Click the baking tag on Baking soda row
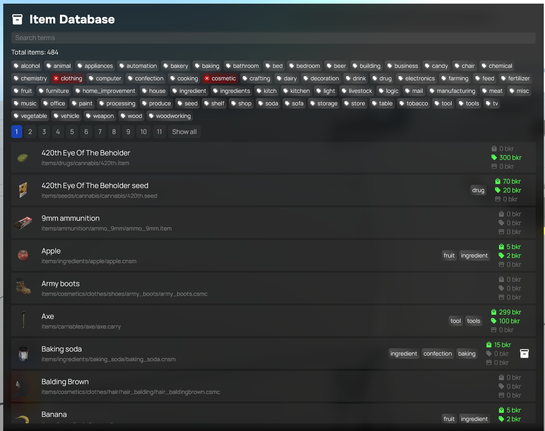The image size is (545, 431). 467,354
